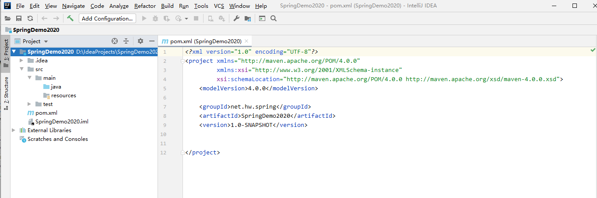
Task: Open Project Structure folder icon
Action: [248, 18]
